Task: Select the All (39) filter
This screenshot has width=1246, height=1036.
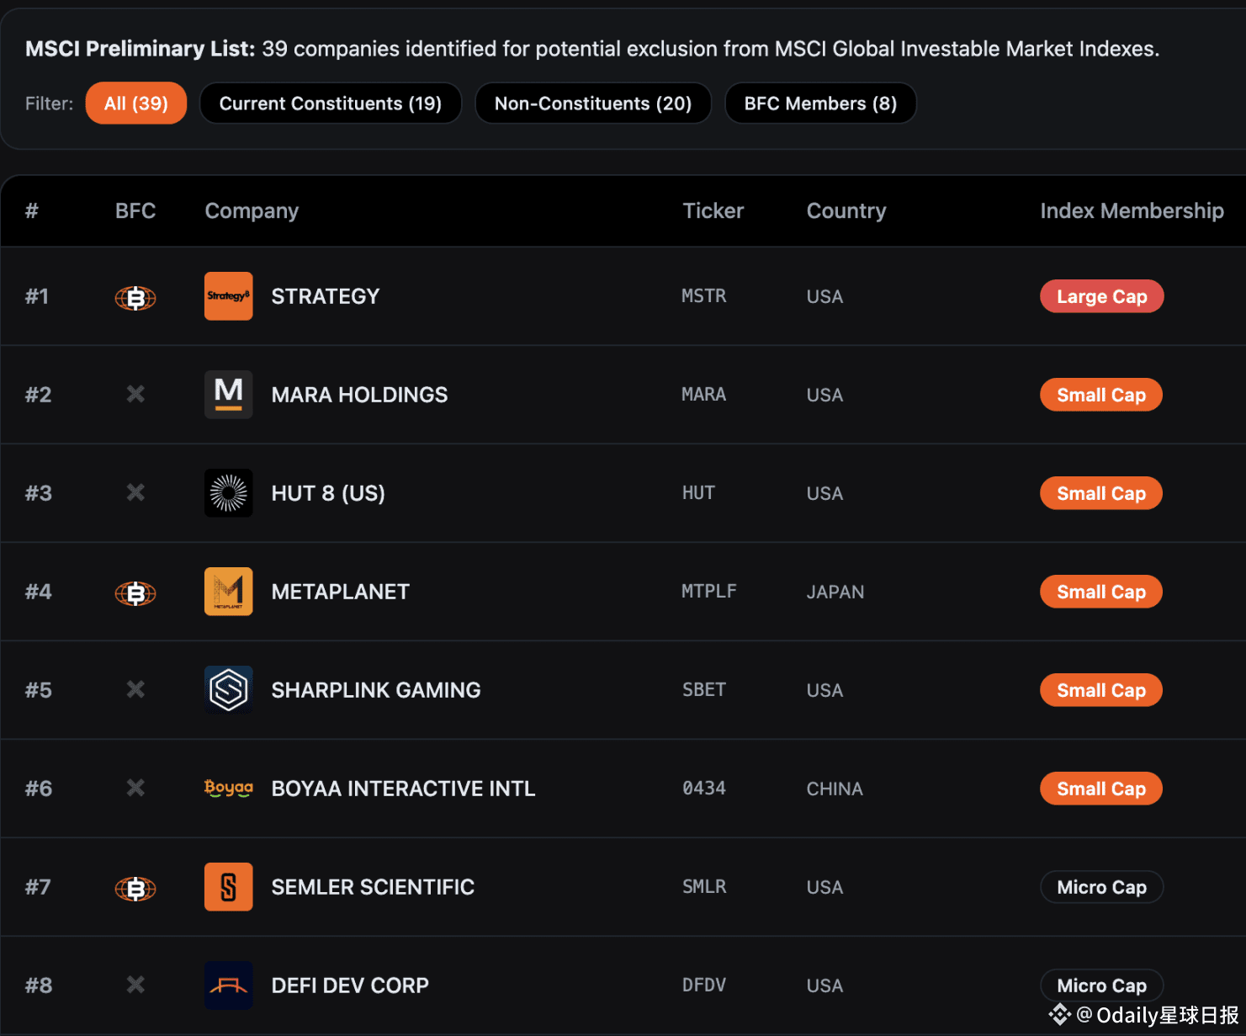Action: point(136,104)
